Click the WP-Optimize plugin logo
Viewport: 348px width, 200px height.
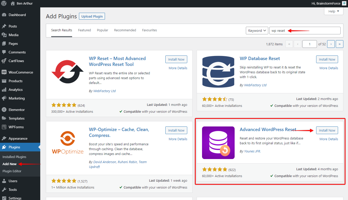[x=68, y=143]
